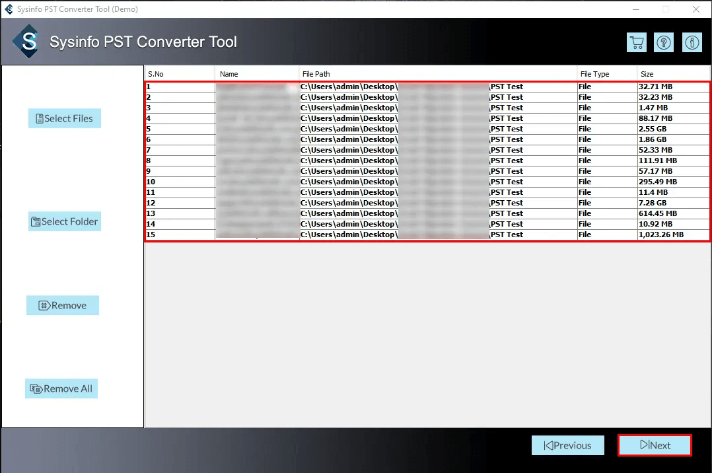The height and width of the screenshot is (473, 712).
Task: Click the Select Files icon on its button
Action: 40,118
